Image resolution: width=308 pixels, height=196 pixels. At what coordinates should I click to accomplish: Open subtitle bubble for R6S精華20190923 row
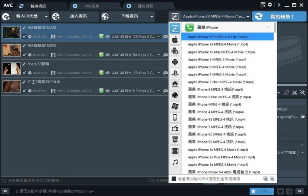[166, 55]
